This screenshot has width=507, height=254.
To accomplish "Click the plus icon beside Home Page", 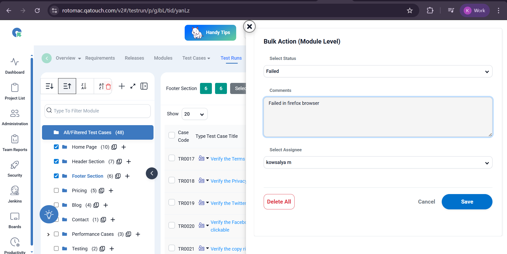I will coord(124,147).
